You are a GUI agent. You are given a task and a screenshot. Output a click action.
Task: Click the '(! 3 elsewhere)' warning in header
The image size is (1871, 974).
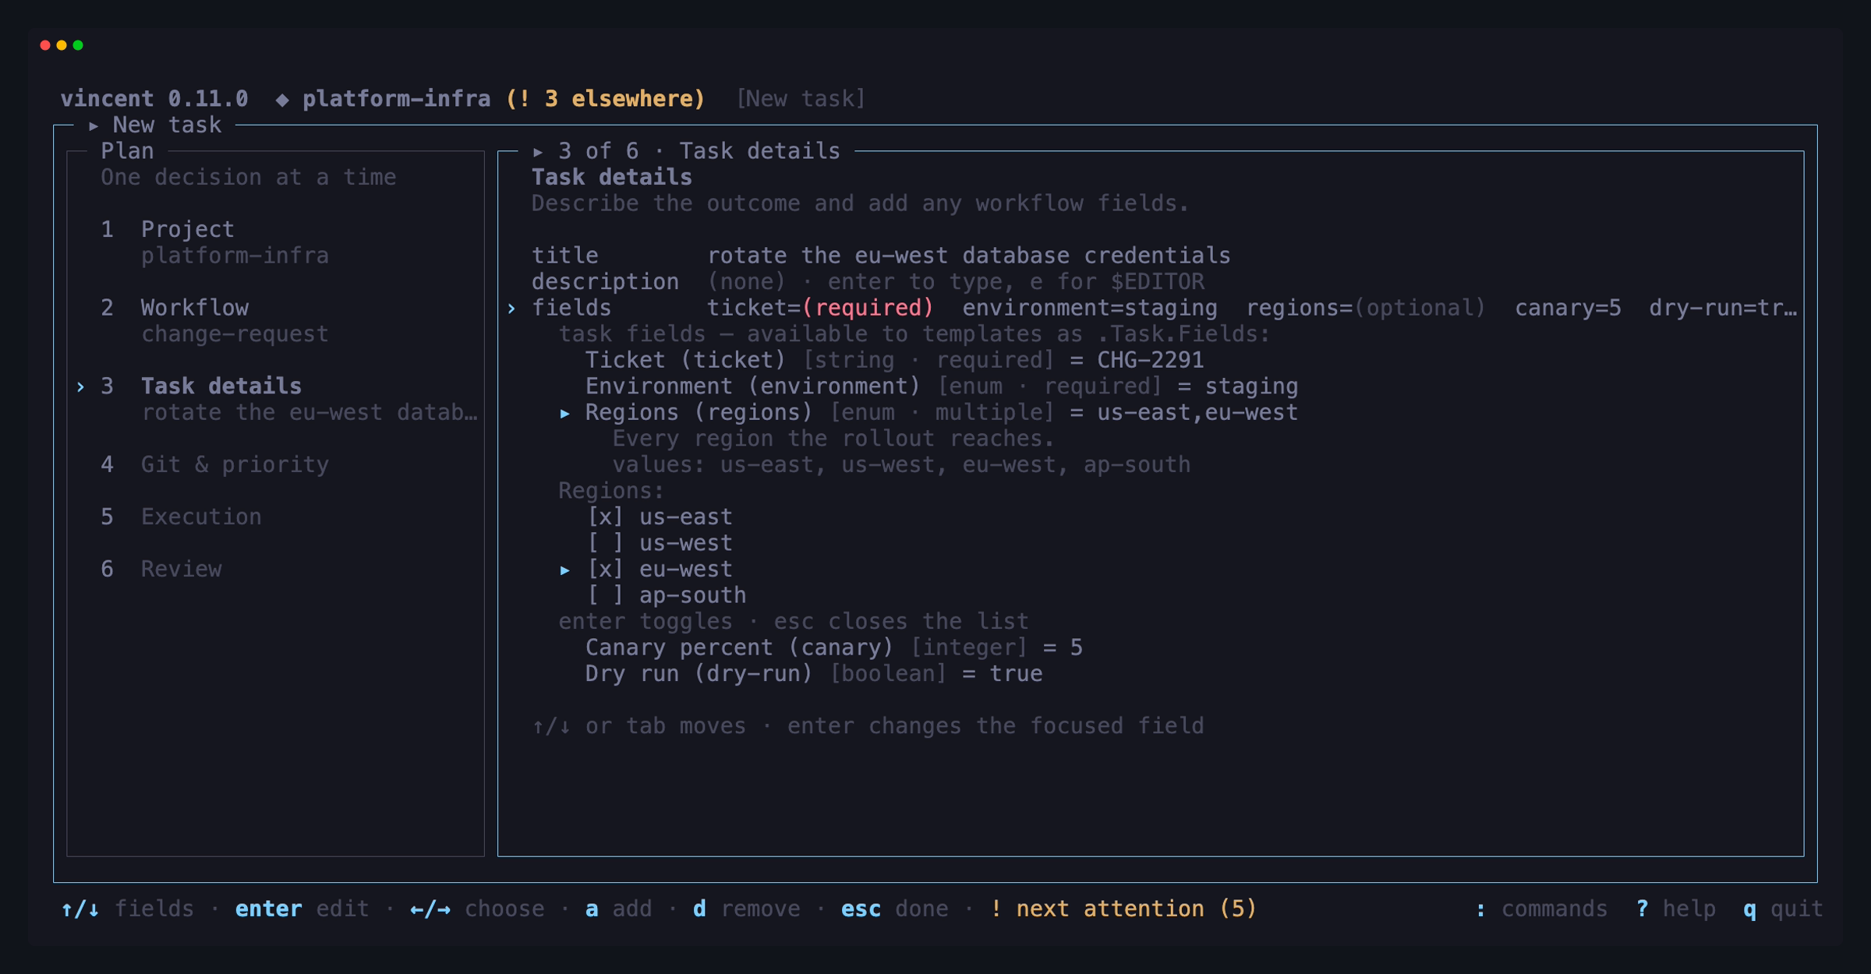pos(606,99)
